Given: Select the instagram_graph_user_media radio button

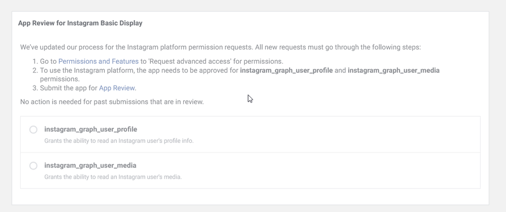Looking at the screenshot, I should [x=33, y=165].
